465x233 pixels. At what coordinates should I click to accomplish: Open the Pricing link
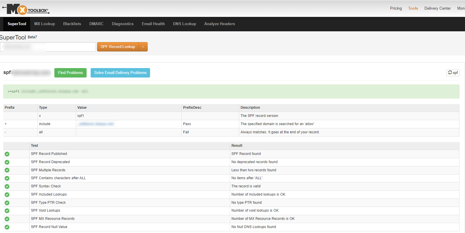[x=396, y=8]
